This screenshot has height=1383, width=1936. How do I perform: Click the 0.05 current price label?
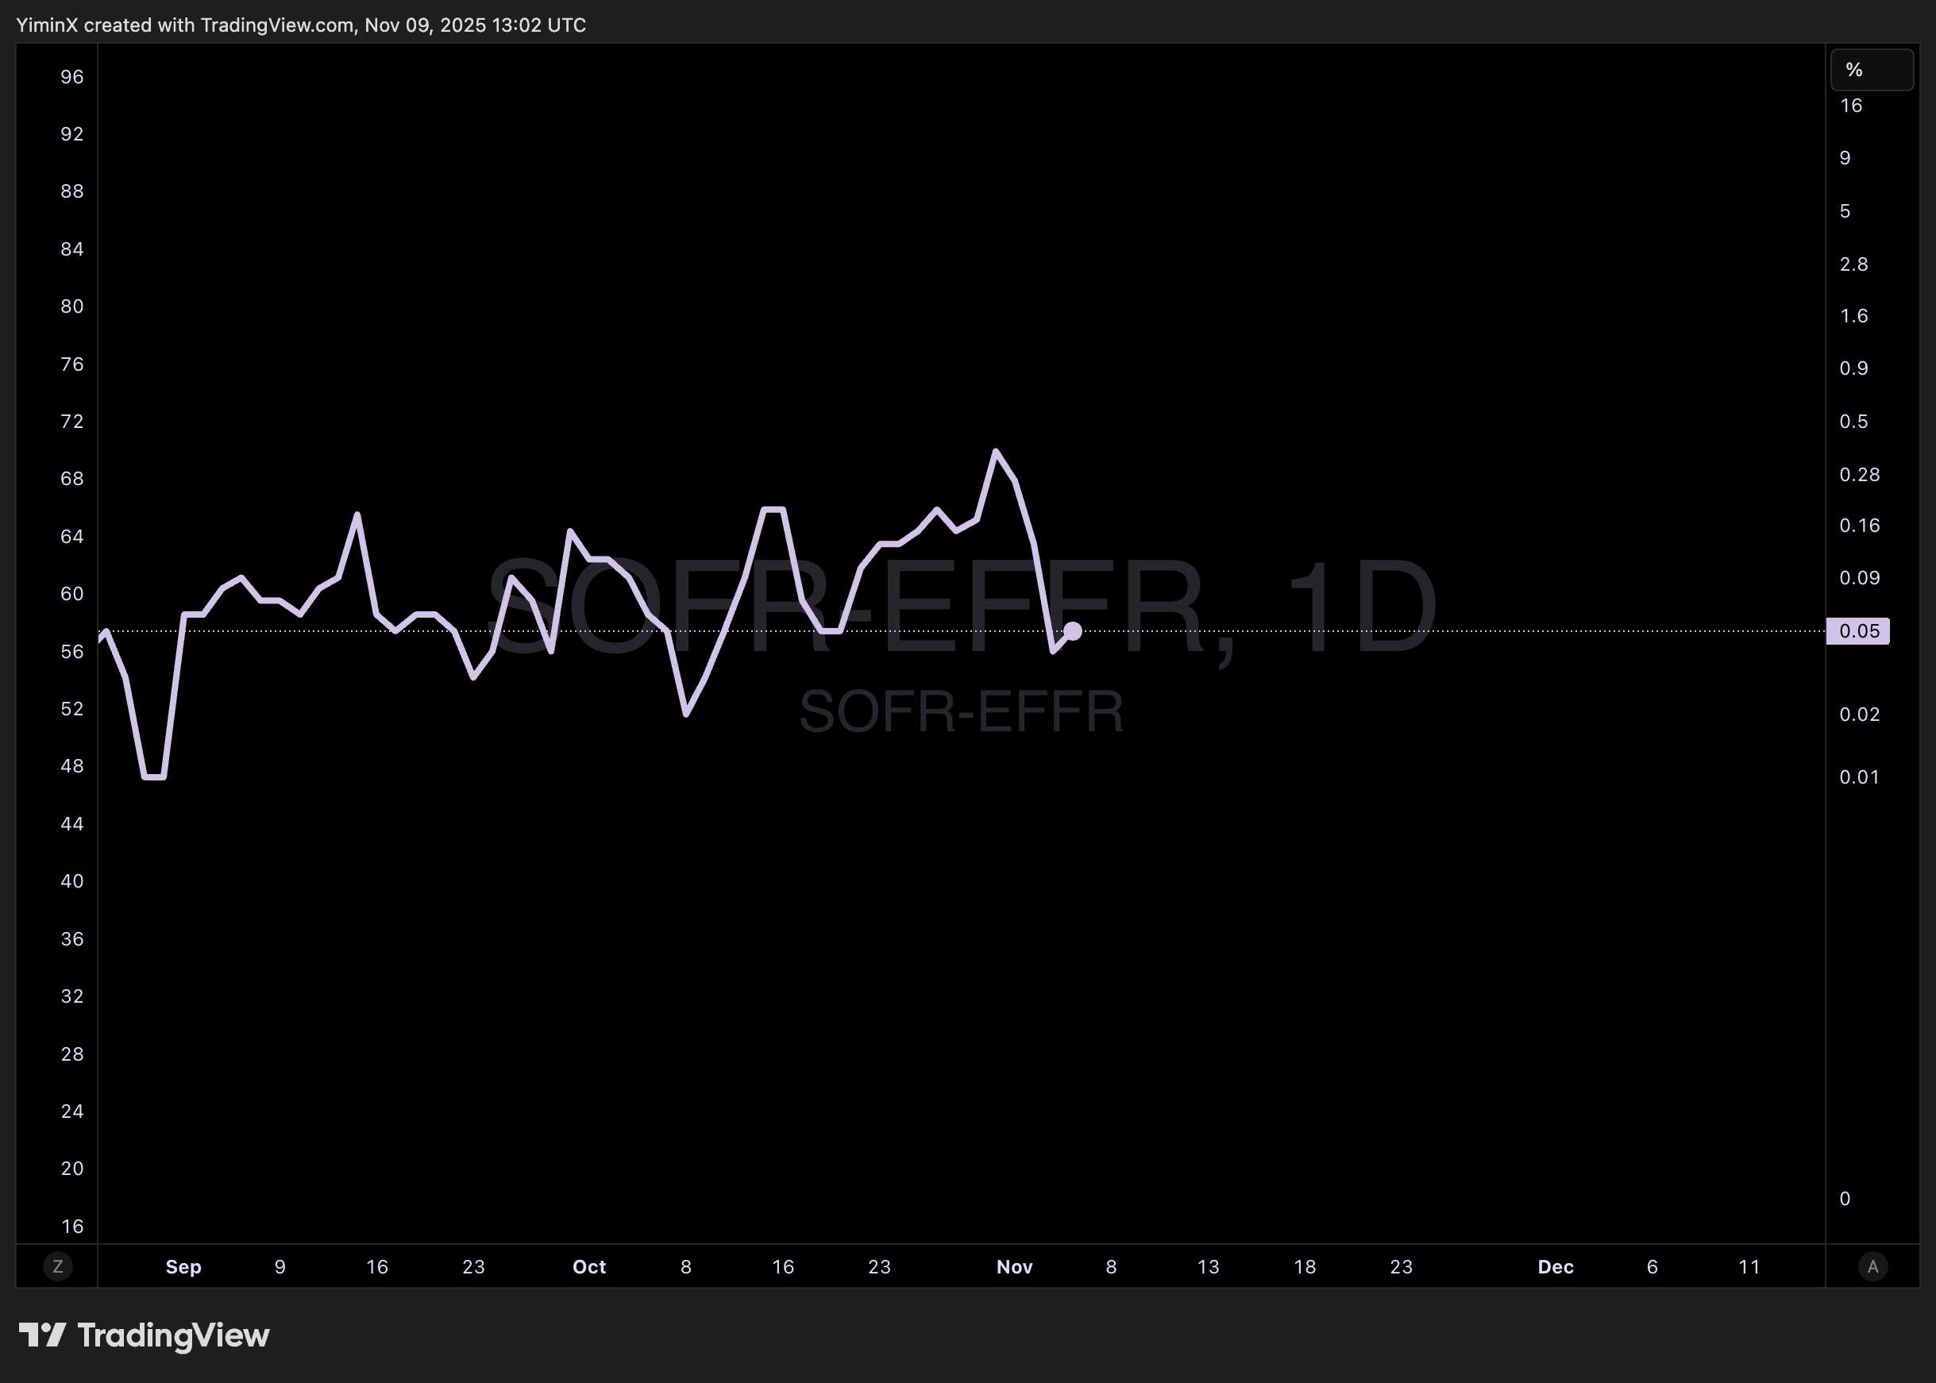pos(1858,631)
